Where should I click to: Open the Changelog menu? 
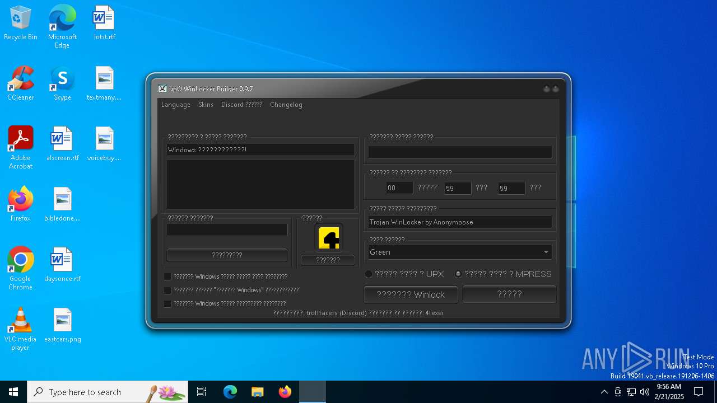coord(286,105)
